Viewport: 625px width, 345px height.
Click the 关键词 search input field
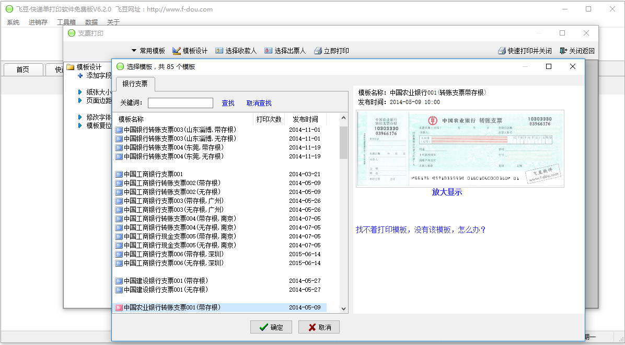point(181,103)
